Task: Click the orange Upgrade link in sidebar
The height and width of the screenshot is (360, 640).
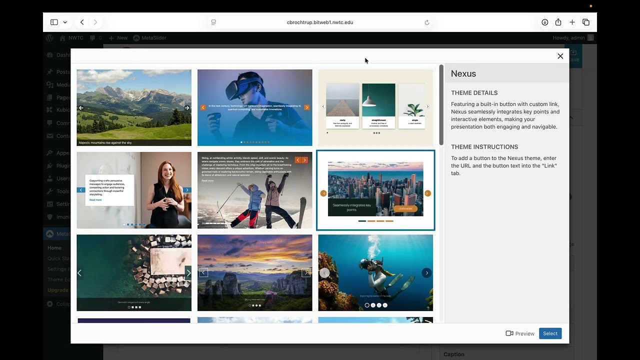Action: (x=58, y=290)
